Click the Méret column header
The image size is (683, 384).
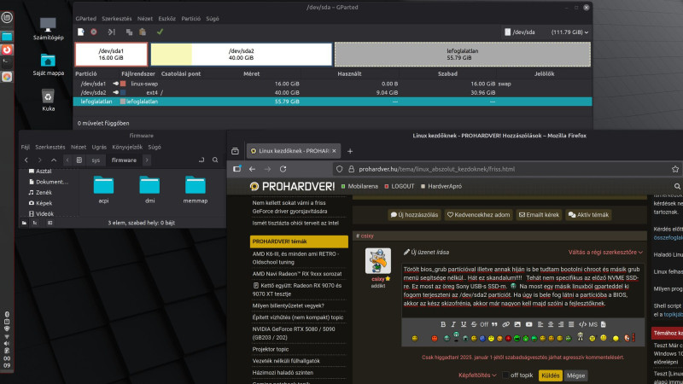(252, 73)
